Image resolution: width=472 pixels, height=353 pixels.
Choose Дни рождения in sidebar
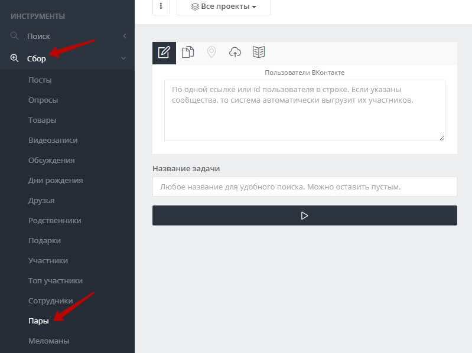click(56, 181)
